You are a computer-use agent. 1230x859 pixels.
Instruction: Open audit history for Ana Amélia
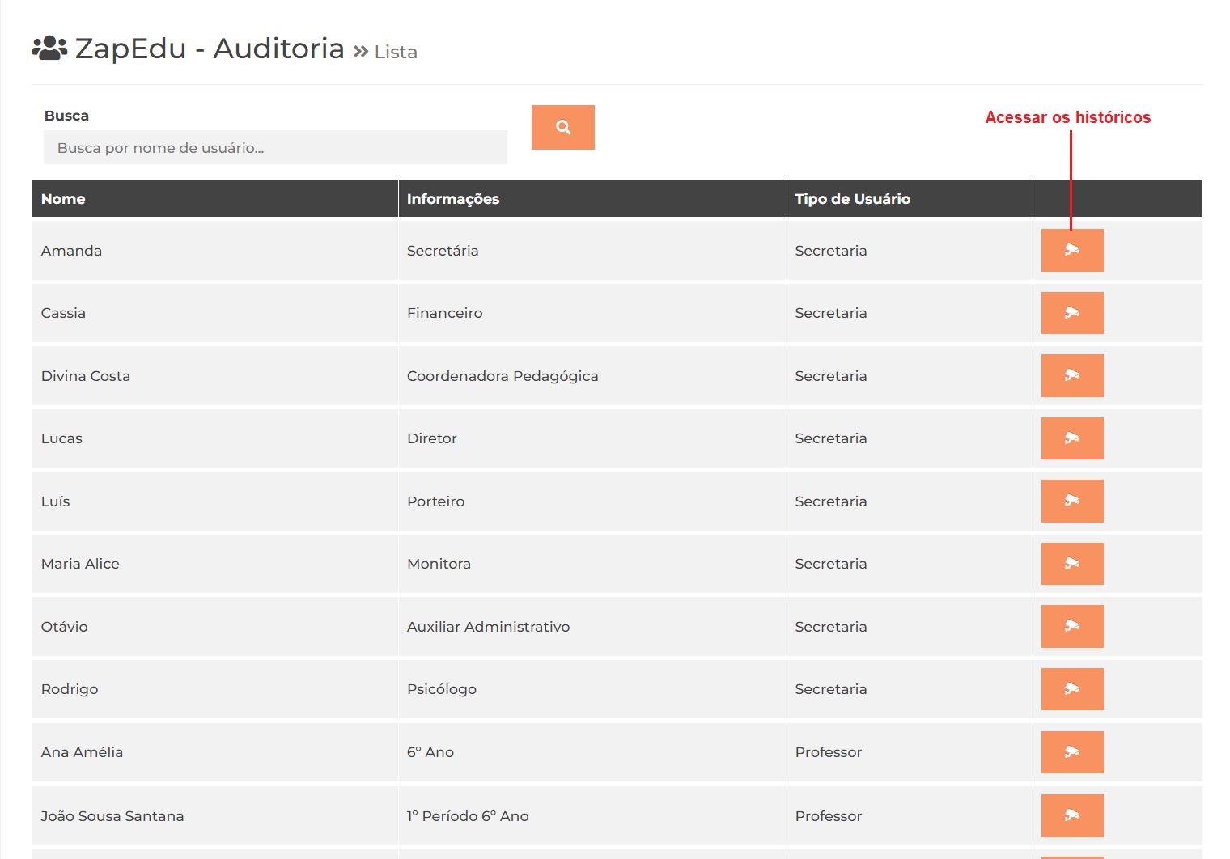tap(1072, 752)
